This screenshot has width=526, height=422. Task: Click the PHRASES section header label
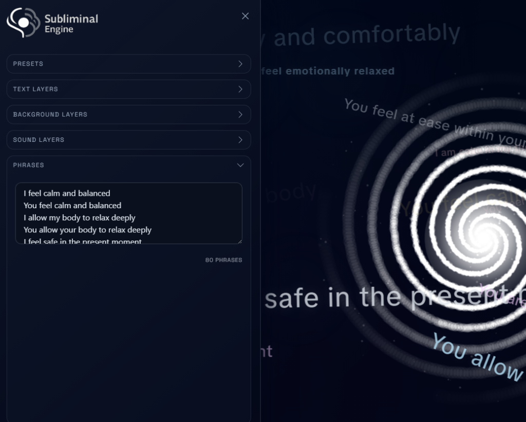pos(28,165)
